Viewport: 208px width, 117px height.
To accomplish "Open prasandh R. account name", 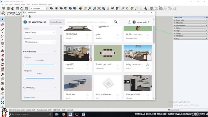I will click(x=144, y=22).
